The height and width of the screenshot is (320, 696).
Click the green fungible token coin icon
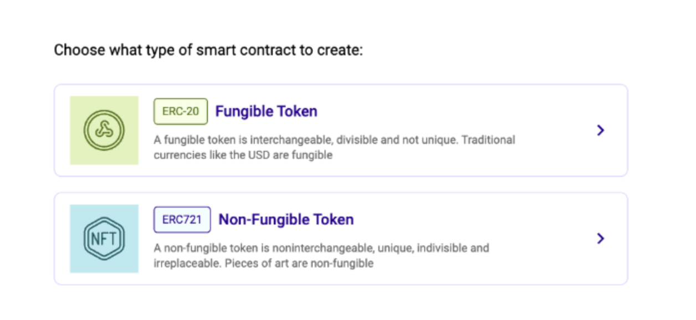(x=104, y=130)
